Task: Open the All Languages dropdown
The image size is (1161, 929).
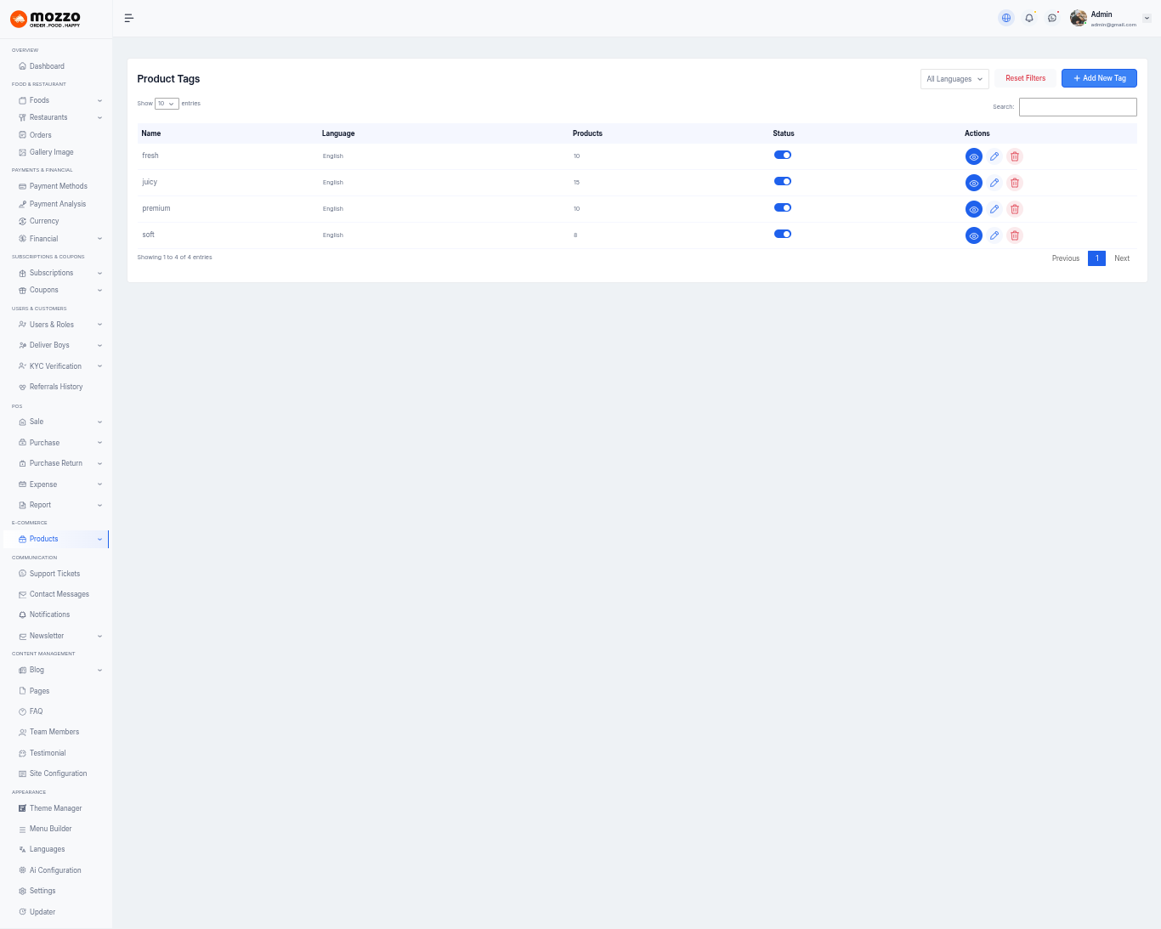Action: (954, 79)
